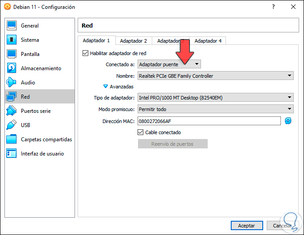
Task: Switch to the Adaptador 2 tab
Action: pos(133,41)
